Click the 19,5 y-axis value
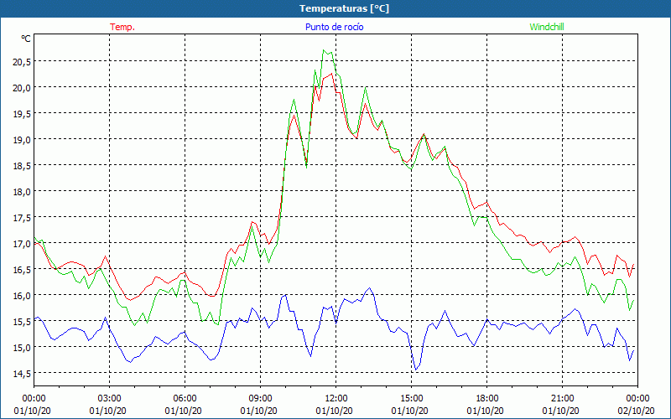Viewport: 671px width, 419px height. pos(22,114)
